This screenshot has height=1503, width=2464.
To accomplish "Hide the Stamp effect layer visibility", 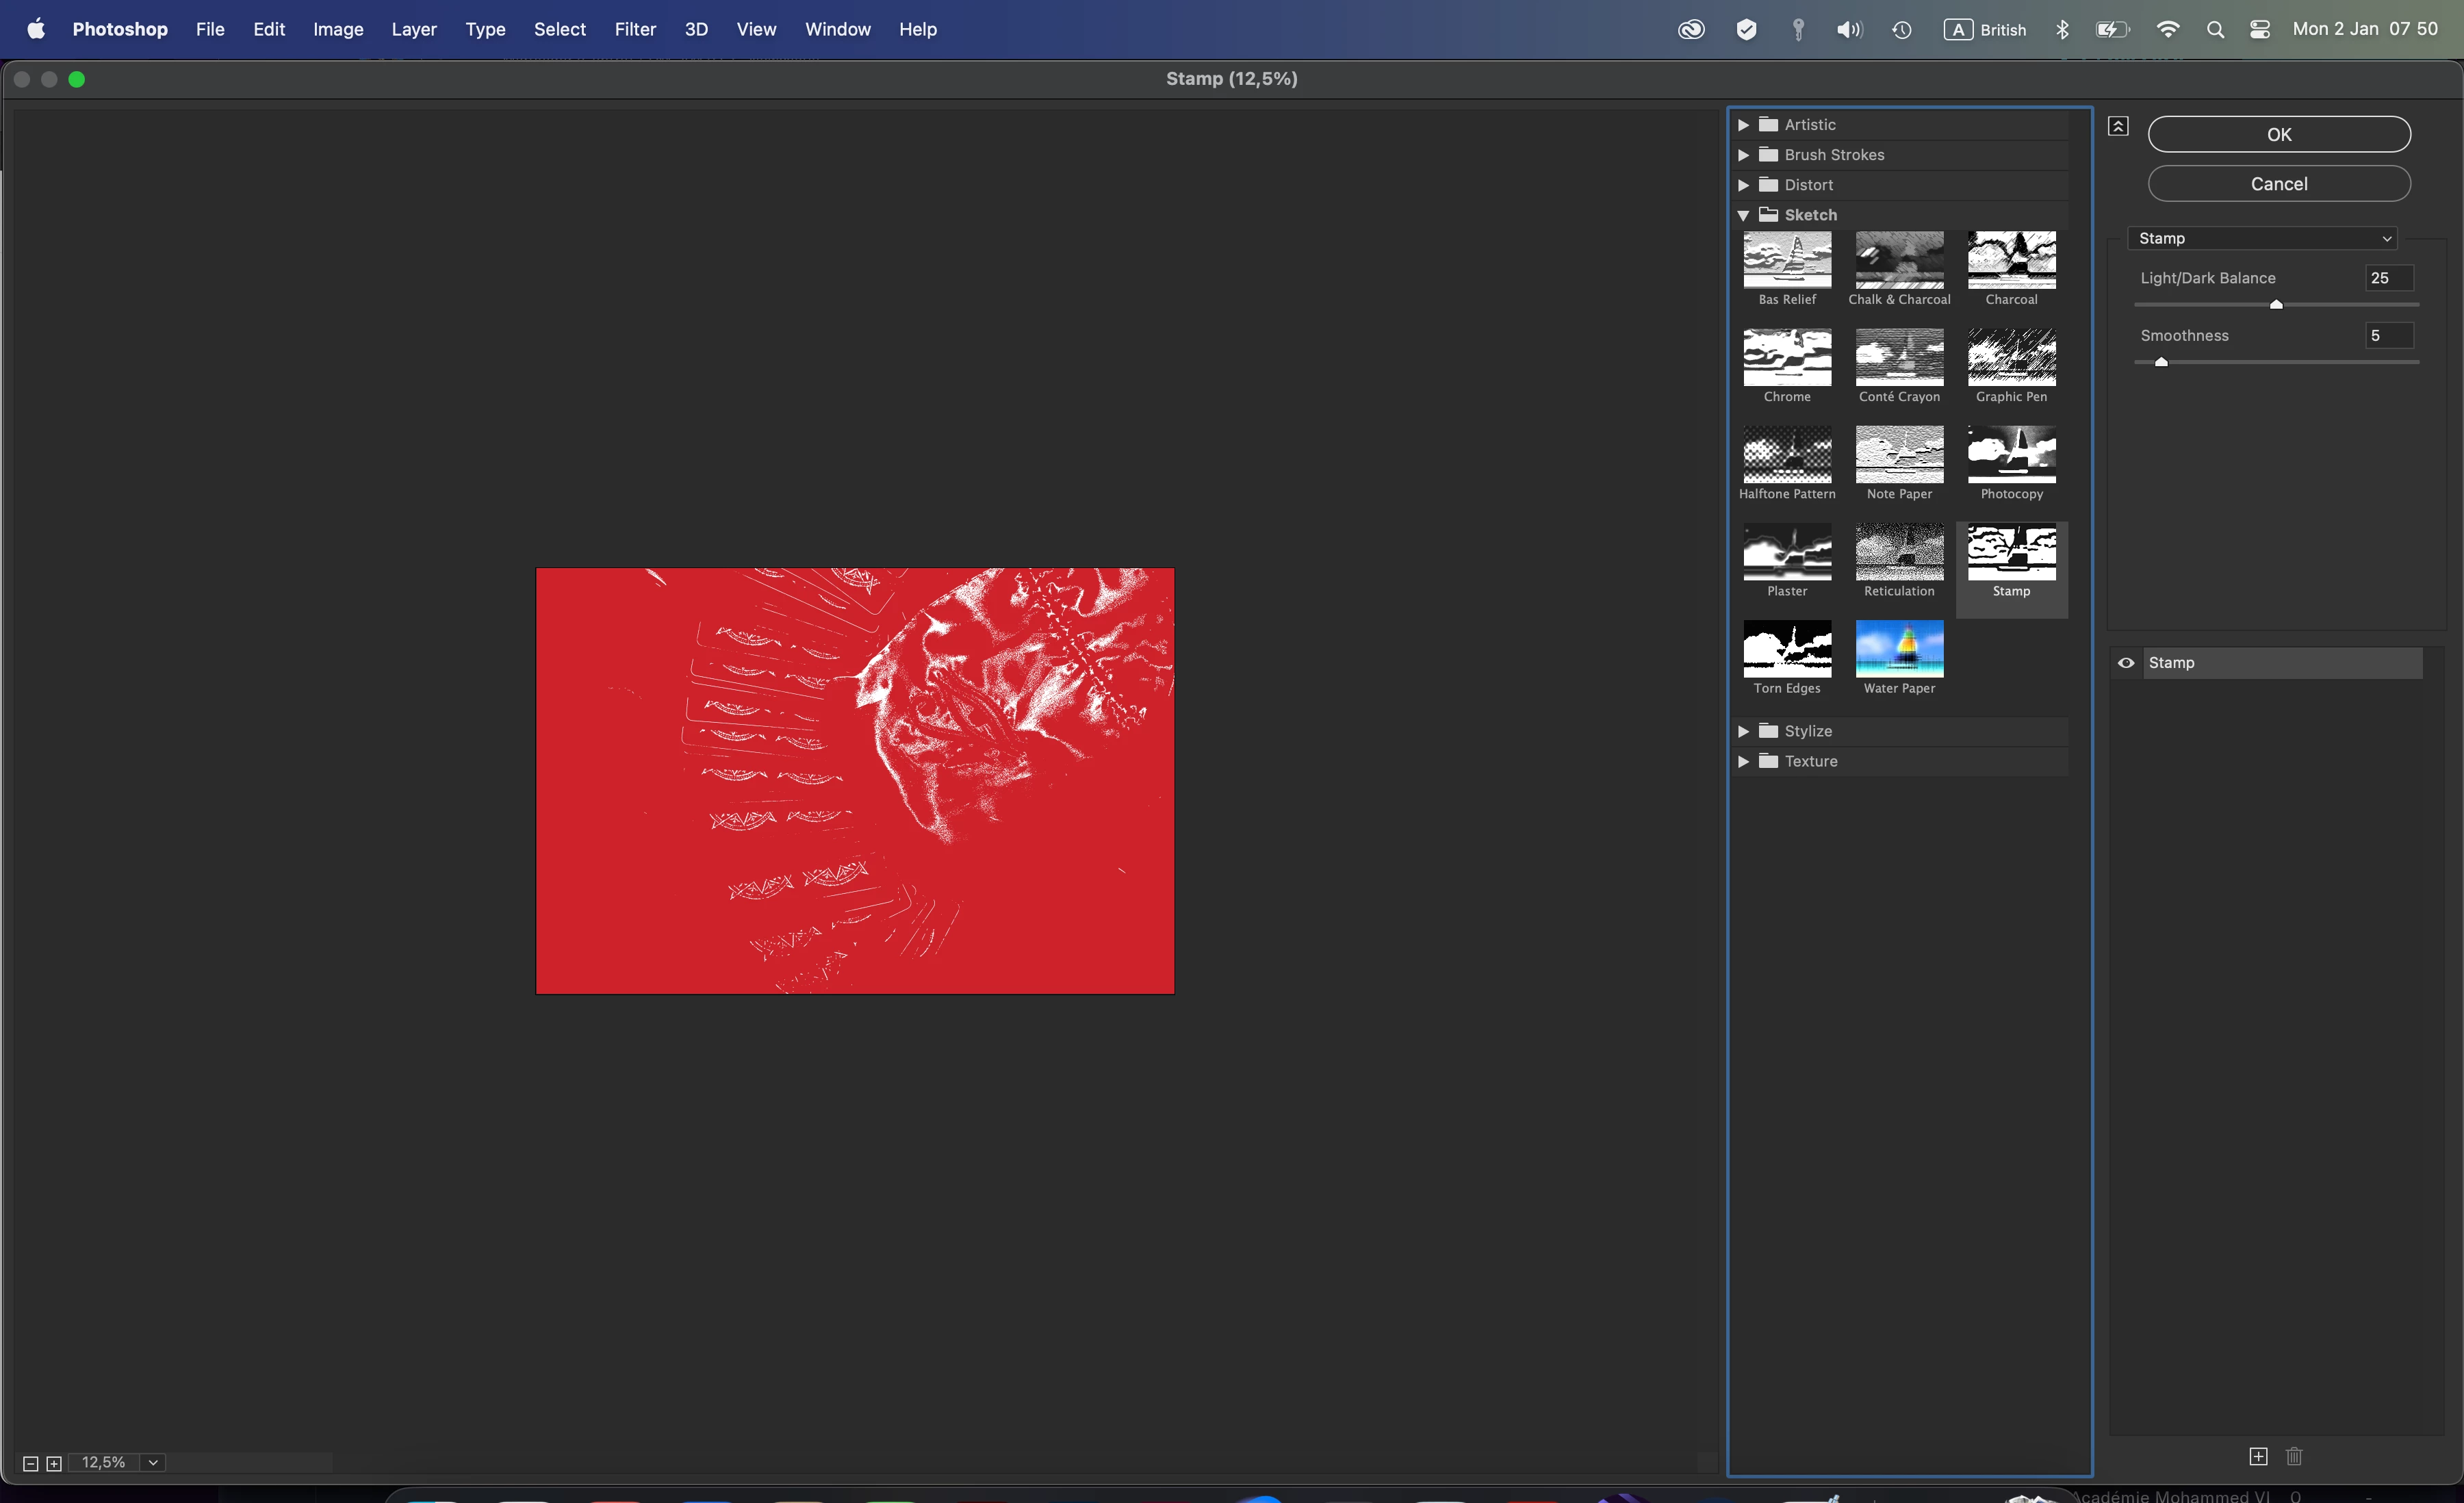I will [x=2126, y=663].
